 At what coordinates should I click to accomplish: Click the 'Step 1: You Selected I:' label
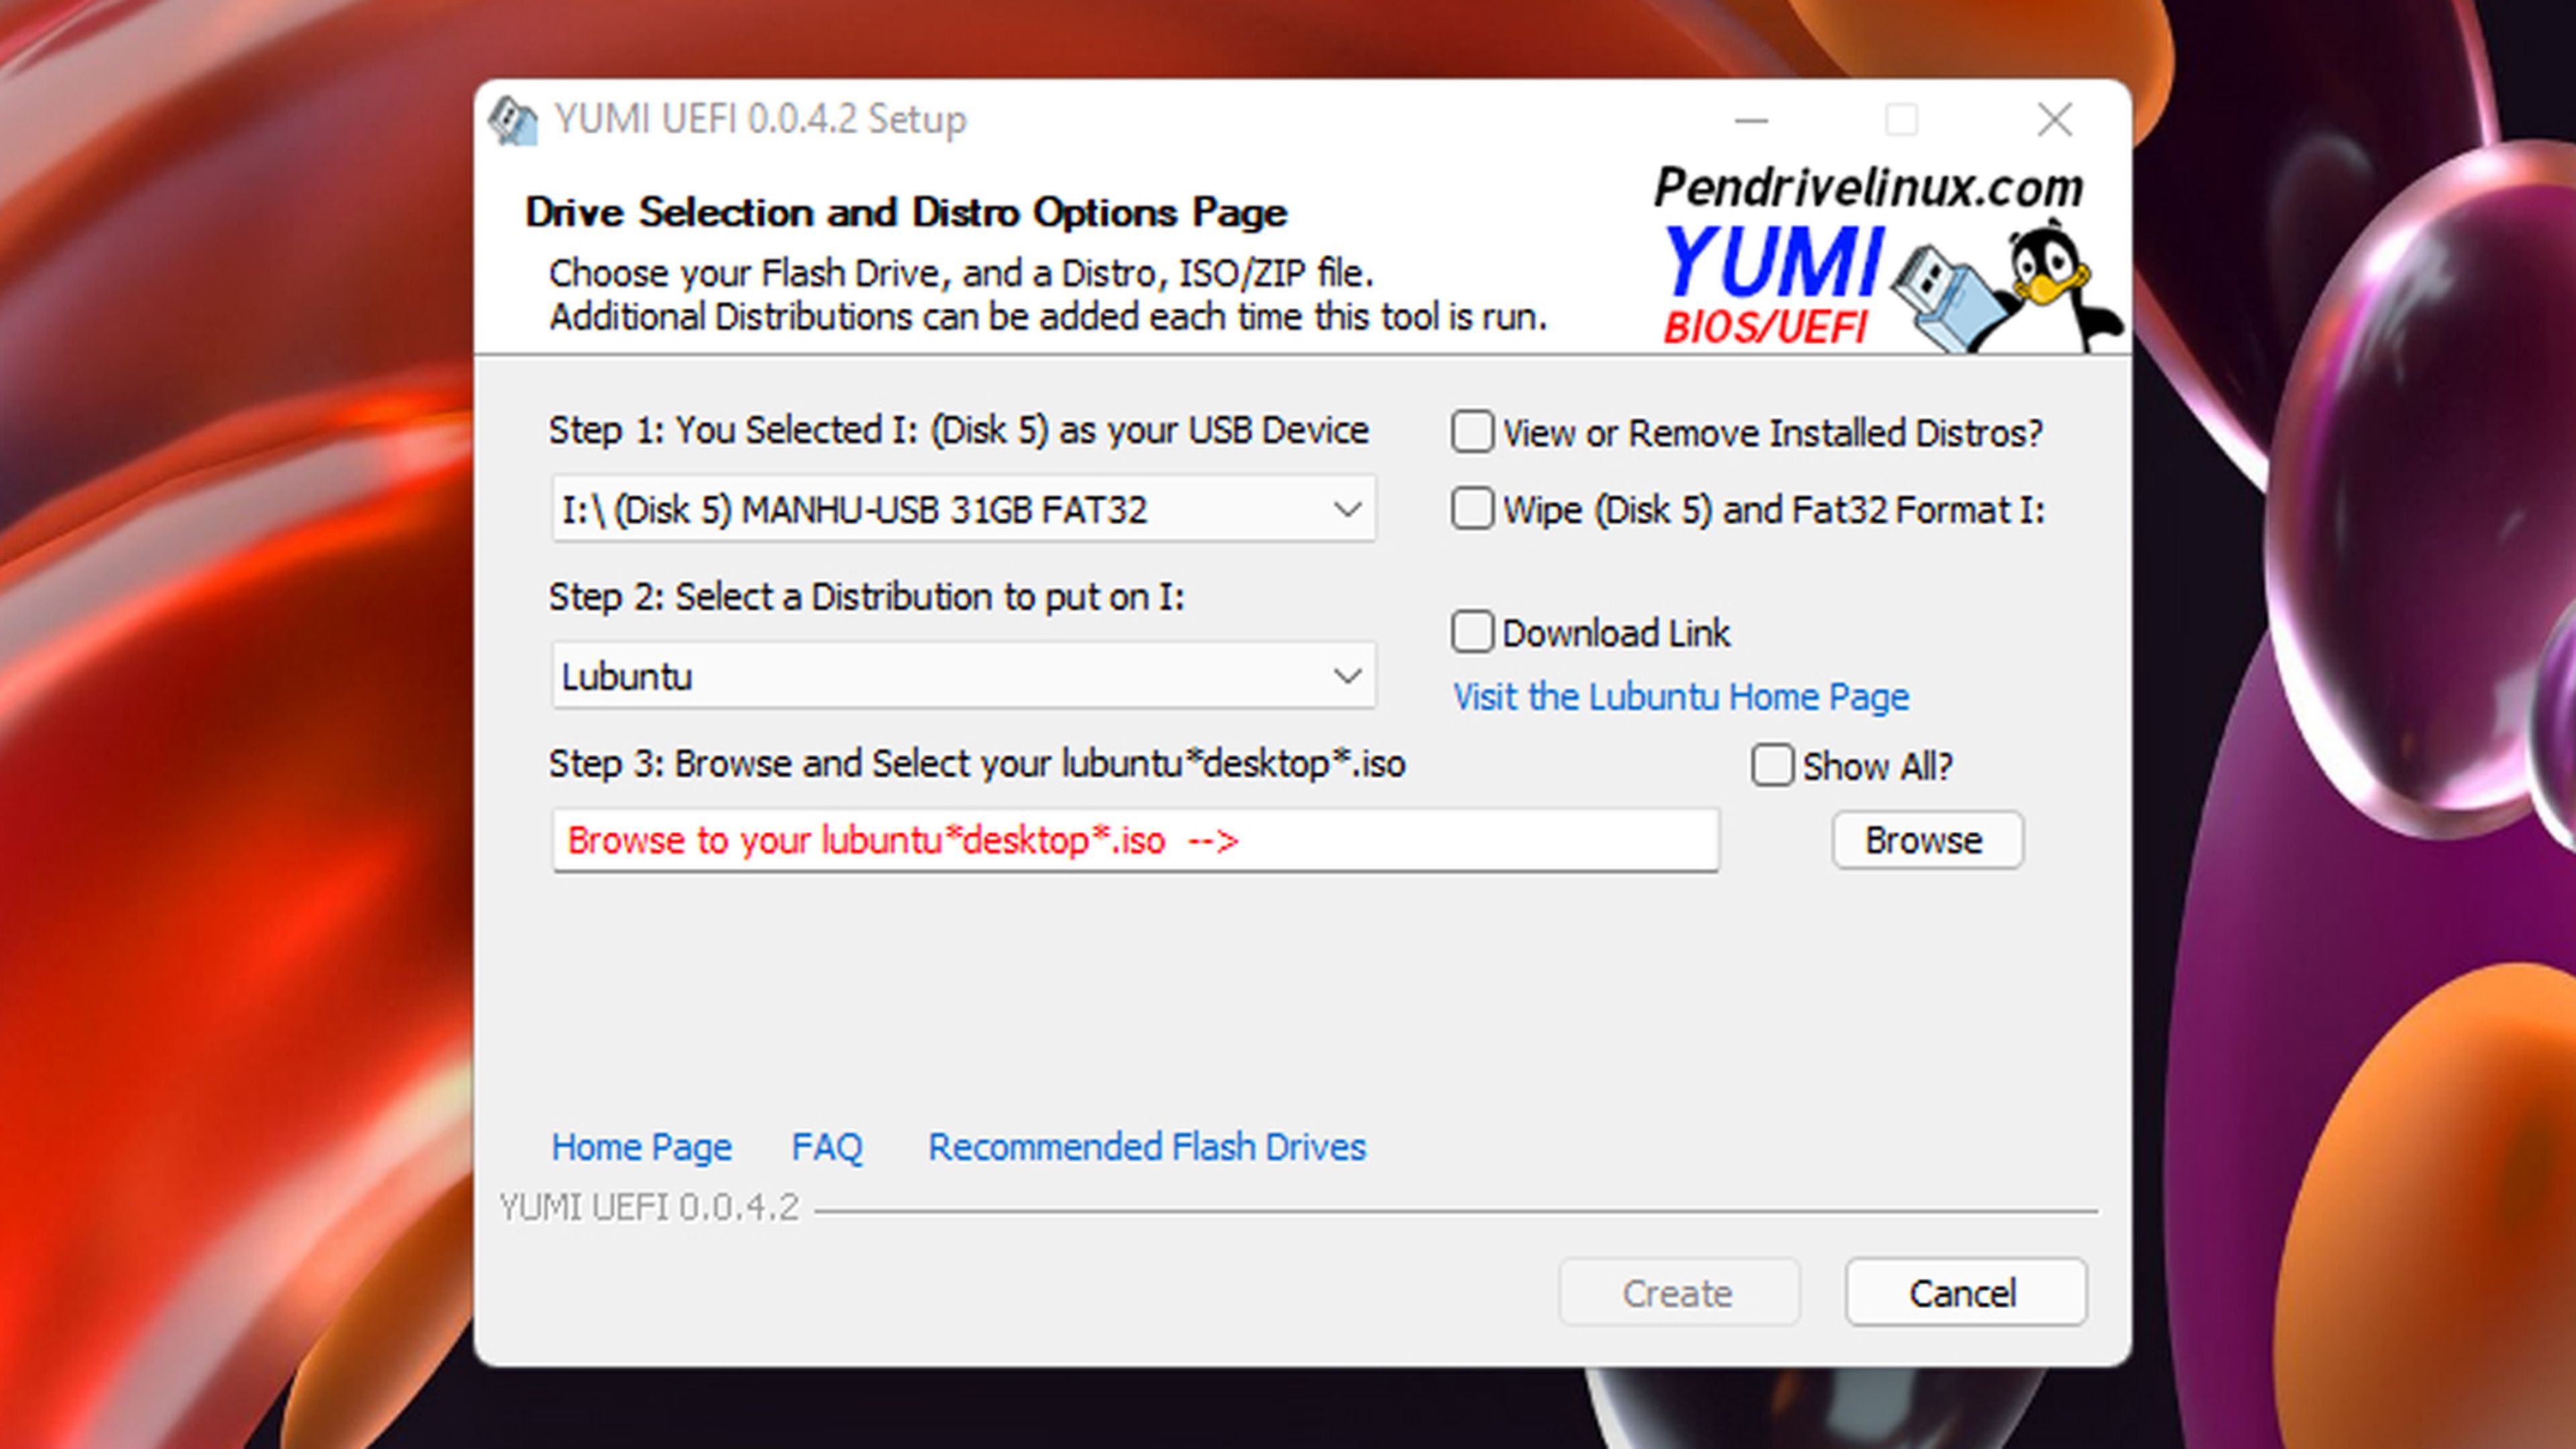(958, 430)
